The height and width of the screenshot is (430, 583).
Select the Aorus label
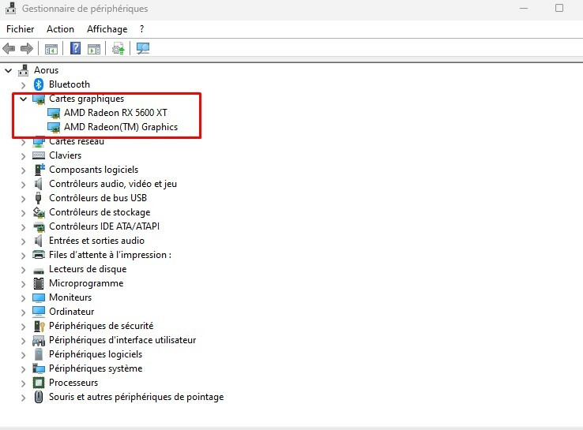pyautogui.click(x=47, y=70)
